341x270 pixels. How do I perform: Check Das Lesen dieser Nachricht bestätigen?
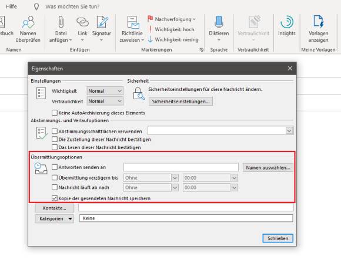(x=55, y=147)
